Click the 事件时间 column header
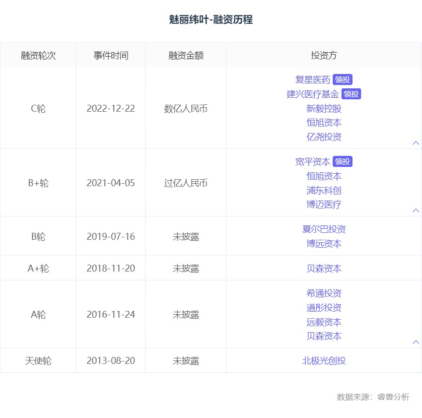Viewport: 422px width, 418px height. (111, 56)
